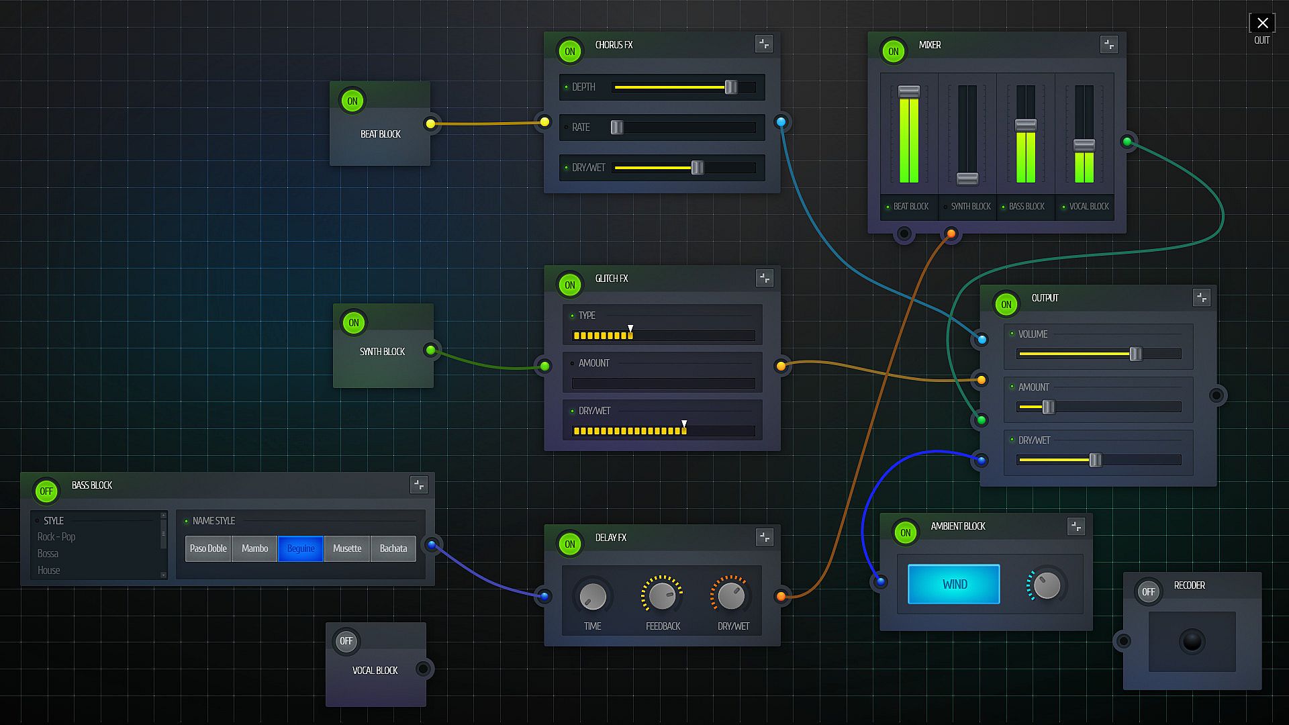The width and height of the screenshot is (1289, 725).
Task: Choose the House style entry
Action: 49,571
